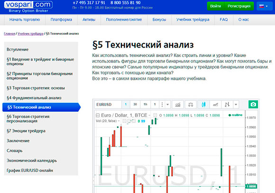The width and height of the screenshot is (275, 193).
Task: Open §1 Введение в трейдинг chapter
Action: click(40, 61)
